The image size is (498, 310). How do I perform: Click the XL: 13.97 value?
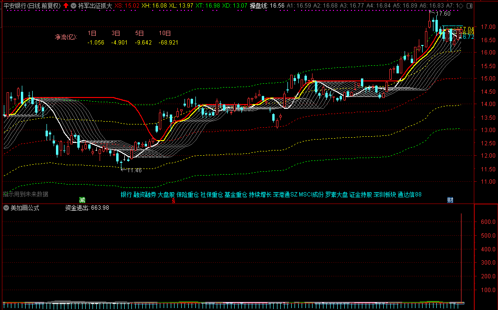point(181,6)
